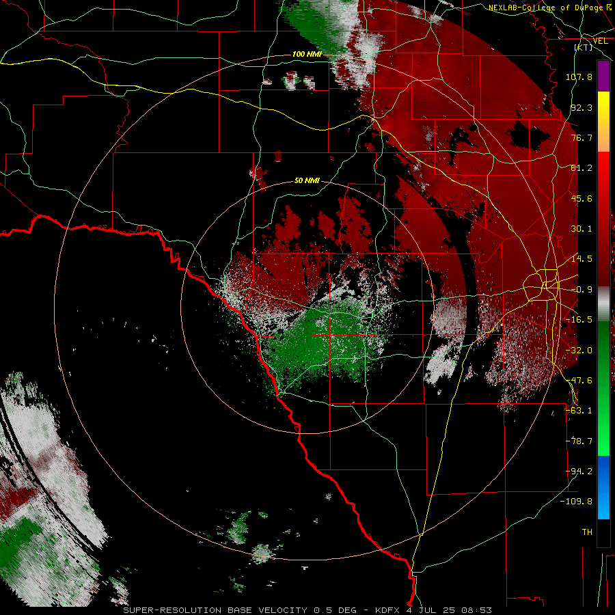This screenshot has width=615, height=615.
Task: Click the -47.6 velocity scale value
Action: [579, 381]
